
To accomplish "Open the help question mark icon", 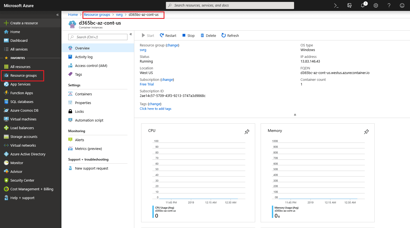I will pos(389,5).
